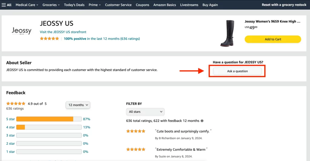Open the All hamburger menu
Screen dimensions: 310x161
click(x=6, y=5)
